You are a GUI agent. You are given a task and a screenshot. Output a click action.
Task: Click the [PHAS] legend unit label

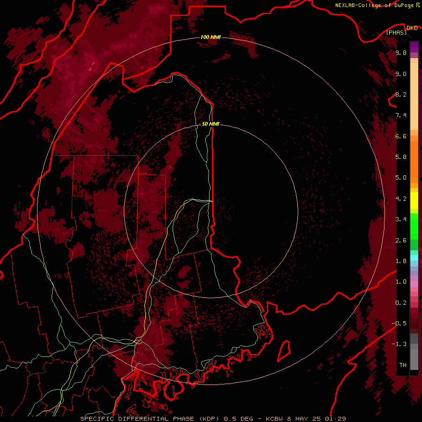[x=396, y=32]
